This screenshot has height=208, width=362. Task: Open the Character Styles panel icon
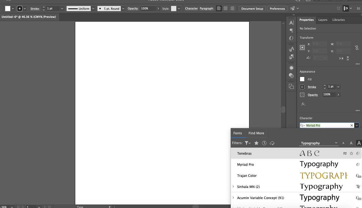coord(291,49)
